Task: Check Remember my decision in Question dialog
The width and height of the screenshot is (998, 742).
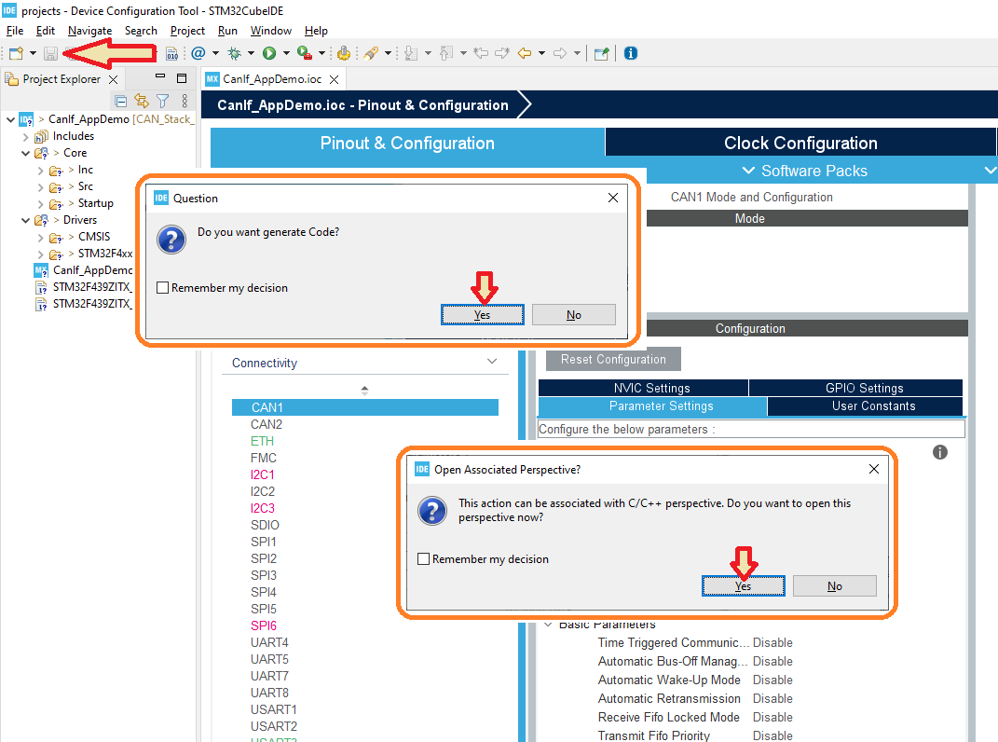Action: pyautogui.click(x=163, y=288)
